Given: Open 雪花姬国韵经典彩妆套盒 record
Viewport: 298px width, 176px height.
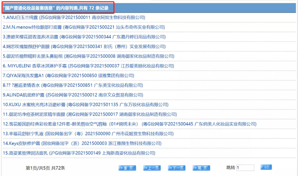Looking at the screenshot, I should click(x=130, y=124).
